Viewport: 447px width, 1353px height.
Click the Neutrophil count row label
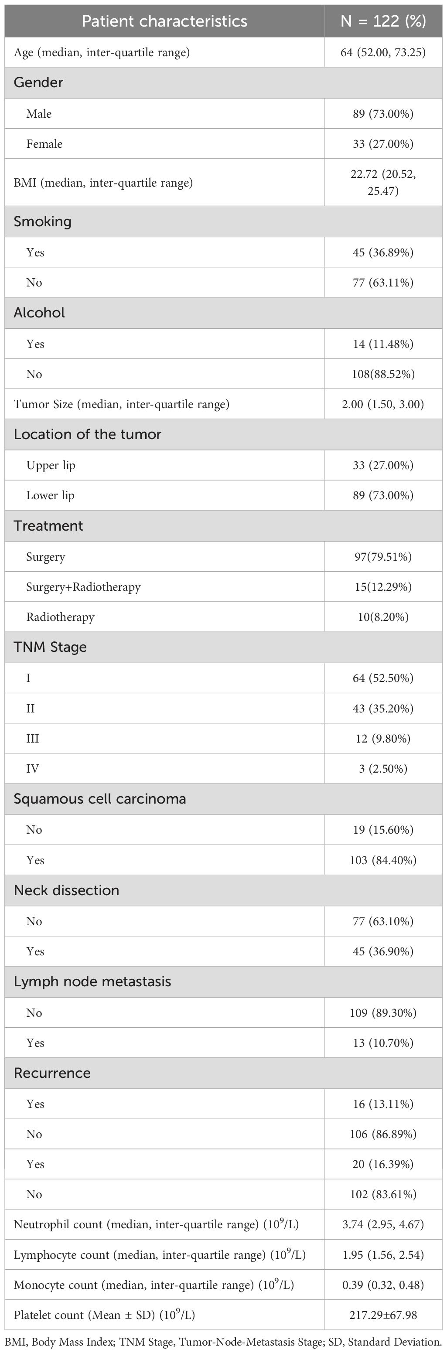click(x=156, y=1225)
